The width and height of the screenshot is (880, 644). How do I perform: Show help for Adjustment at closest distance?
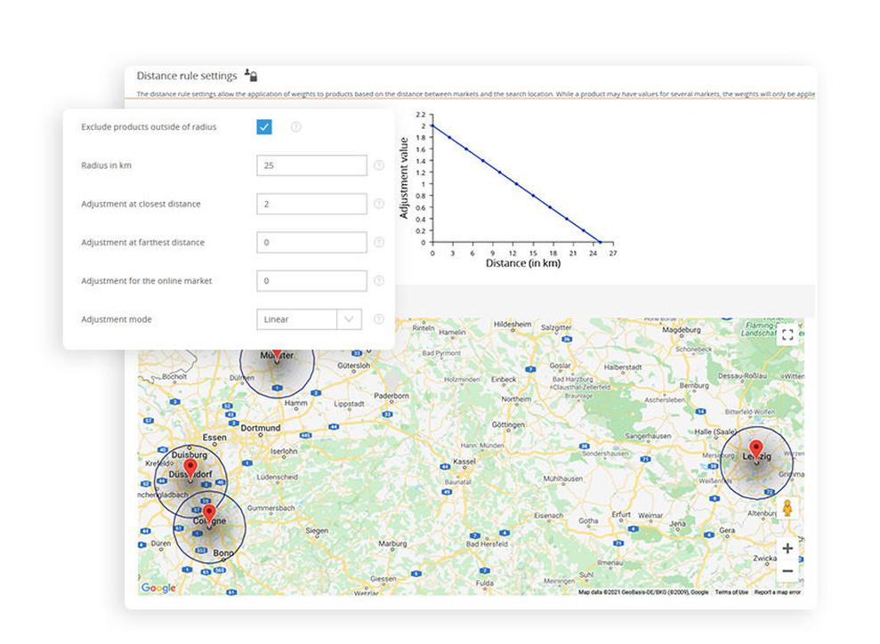coord(379,204)
